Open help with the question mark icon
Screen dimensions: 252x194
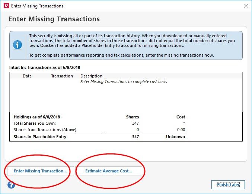click(11, 185)
